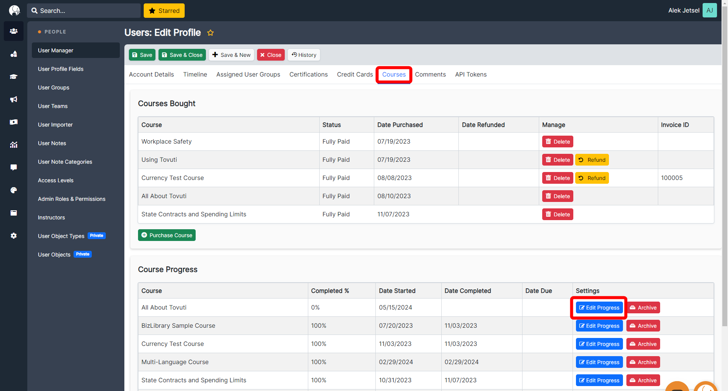The height and width of the screenshot is (391, 728).
Task: Open the graduation cap learning icon
Action: pos(14,77)
